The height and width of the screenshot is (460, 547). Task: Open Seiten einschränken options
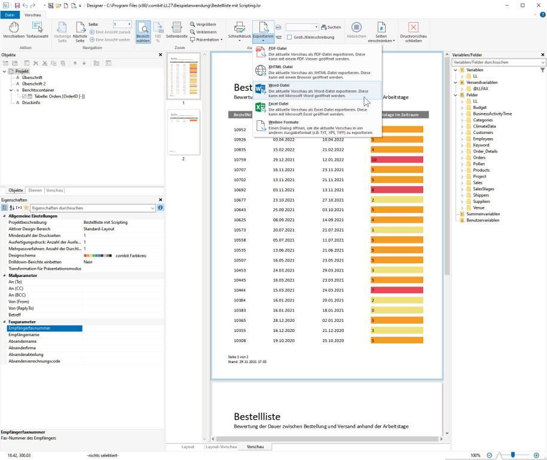click(x=381, y=32)
